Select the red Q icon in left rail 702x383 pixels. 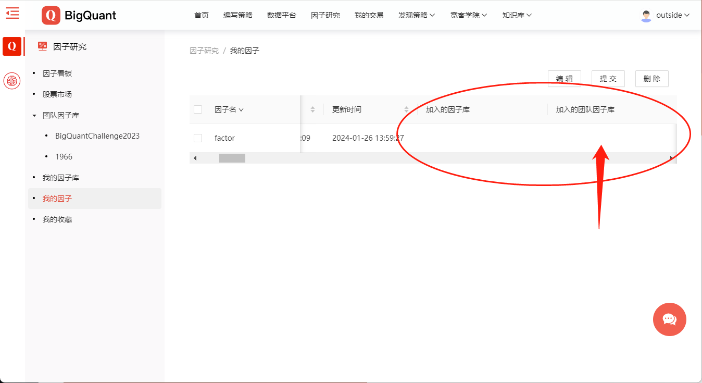coord(12,46)
